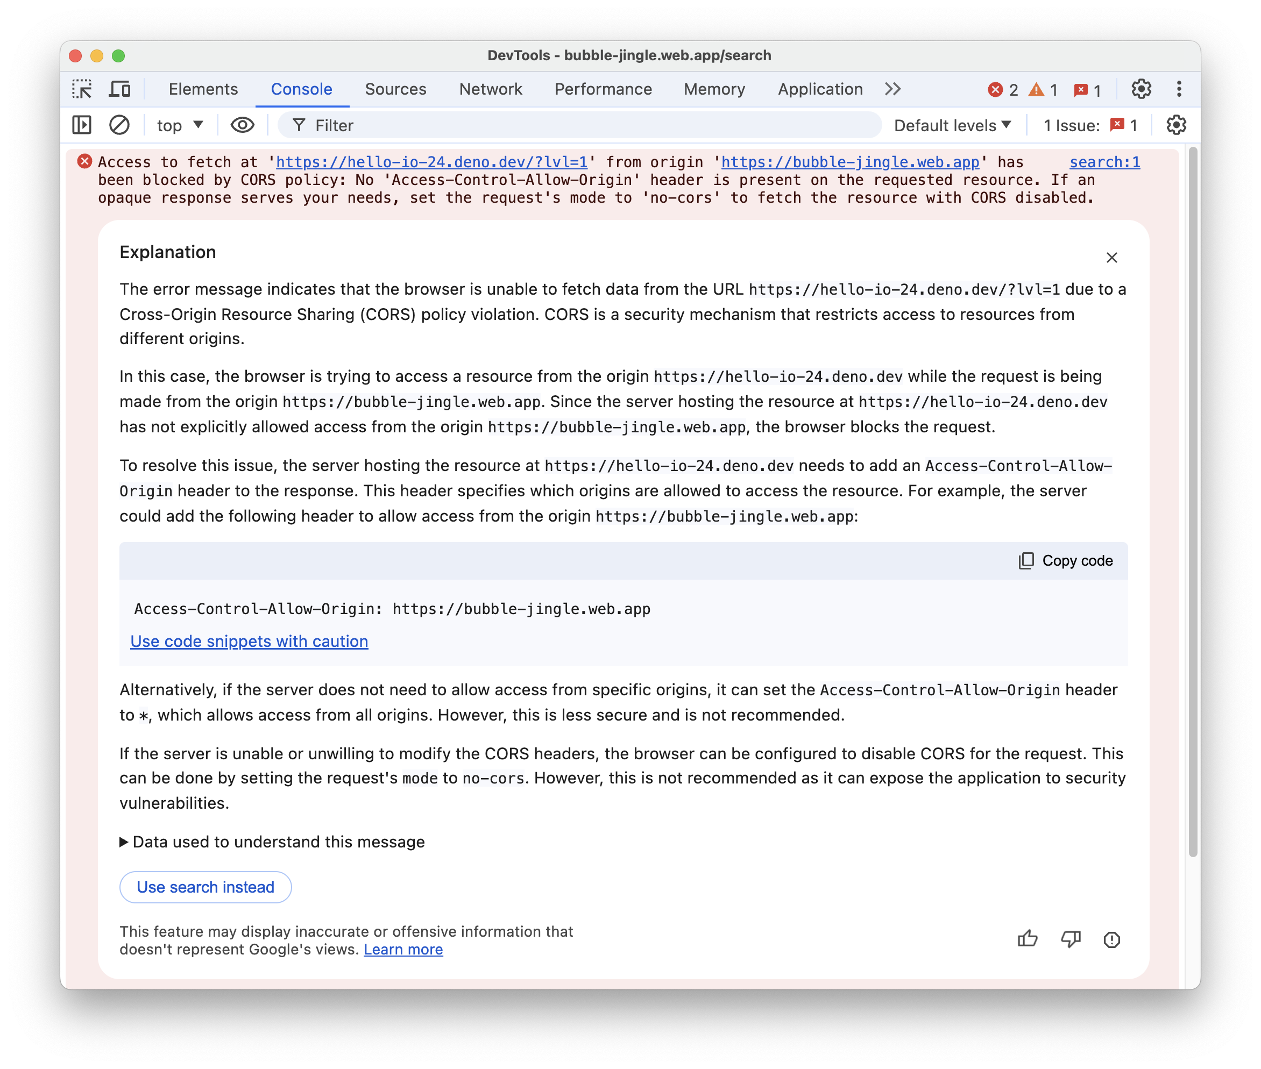Close the explanation panel
Image resolution: width=1261 pixels, height=1069 pixels.
coord(1111,256)
